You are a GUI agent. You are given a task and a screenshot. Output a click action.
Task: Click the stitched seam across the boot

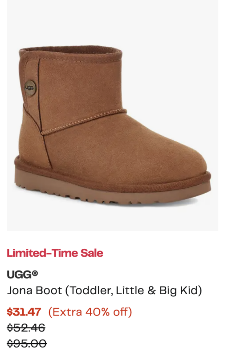(84, 121)
